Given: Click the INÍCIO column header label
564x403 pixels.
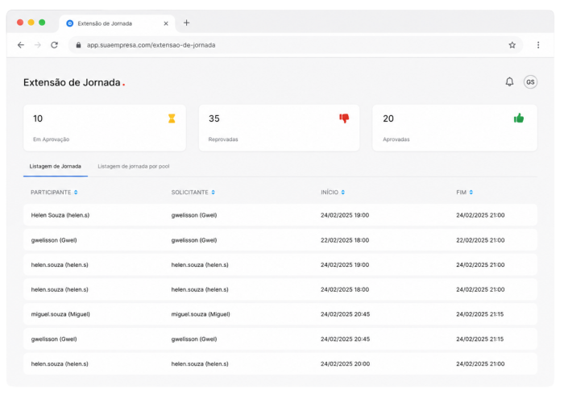Looking at the screenshot, I should (x=330, y=192).
